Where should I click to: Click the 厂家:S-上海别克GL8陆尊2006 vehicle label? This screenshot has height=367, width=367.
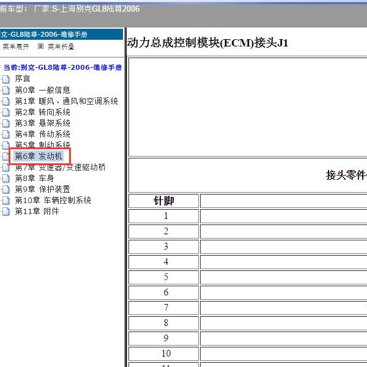coord(87,9)
